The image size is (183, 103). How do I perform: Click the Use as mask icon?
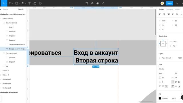98,3
